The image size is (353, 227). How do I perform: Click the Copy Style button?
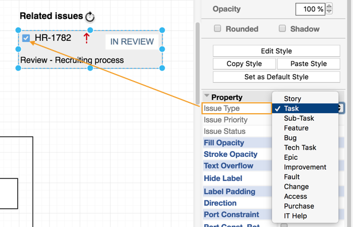[245, 64]
